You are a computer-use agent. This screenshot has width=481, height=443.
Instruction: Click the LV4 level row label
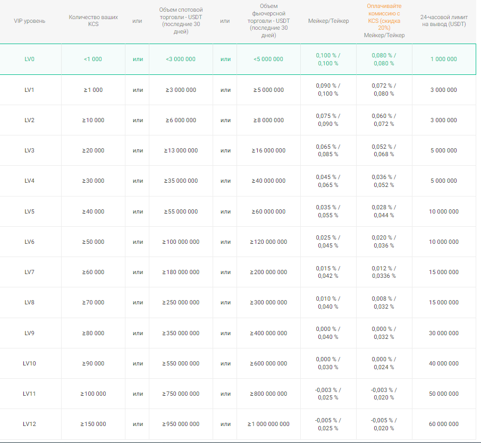(30, 181)
